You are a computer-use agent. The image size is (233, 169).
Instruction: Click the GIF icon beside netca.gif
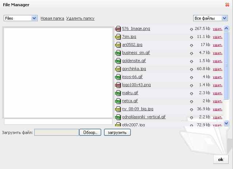(x=118, y=101)
